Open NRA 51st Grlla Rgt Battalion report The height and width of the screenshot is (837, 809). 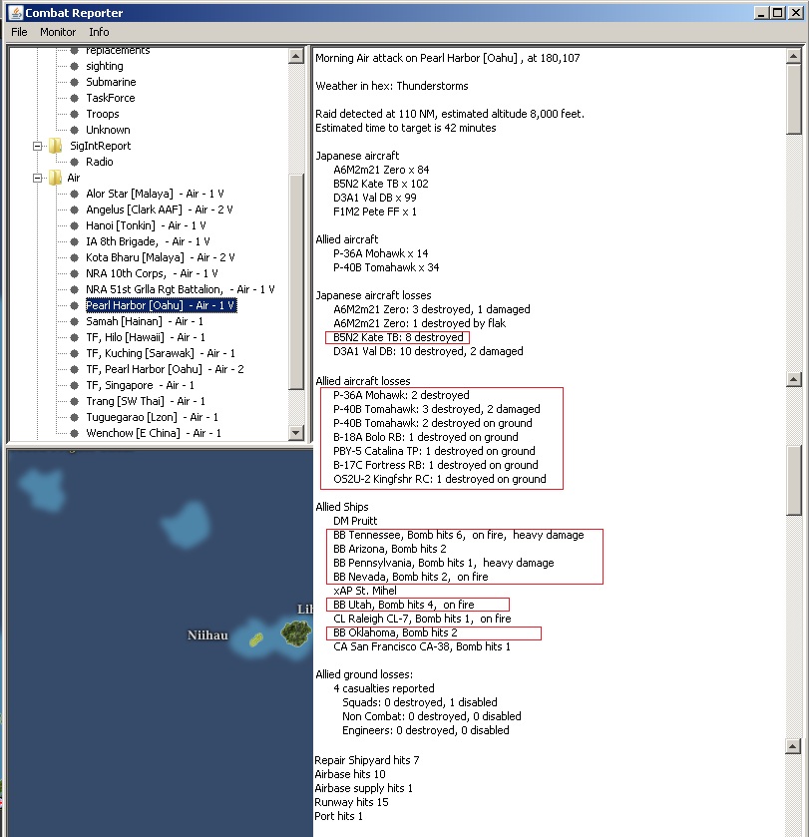(181, 289)
